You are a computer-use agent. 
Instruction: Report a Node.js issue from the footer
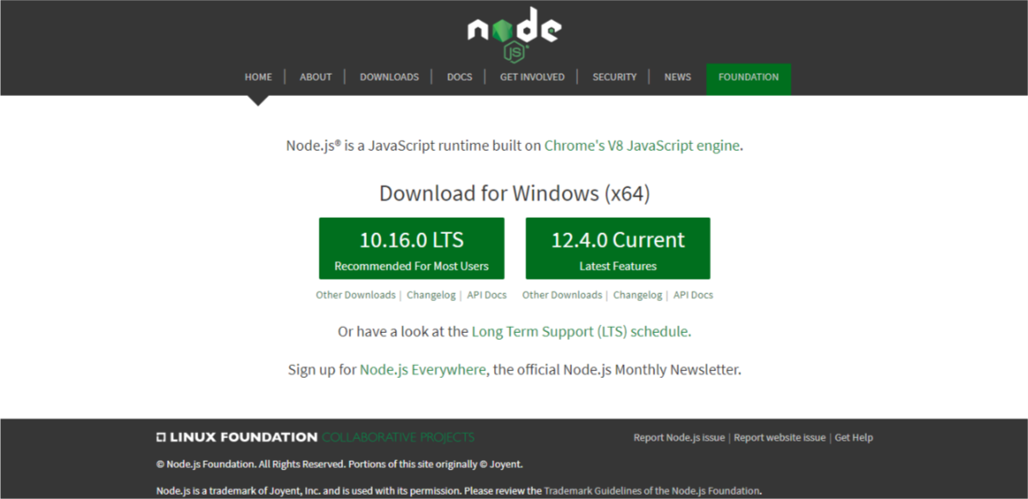678,437
